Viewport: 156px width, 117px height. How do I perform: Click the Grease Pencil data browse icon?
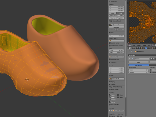[110, 25]
